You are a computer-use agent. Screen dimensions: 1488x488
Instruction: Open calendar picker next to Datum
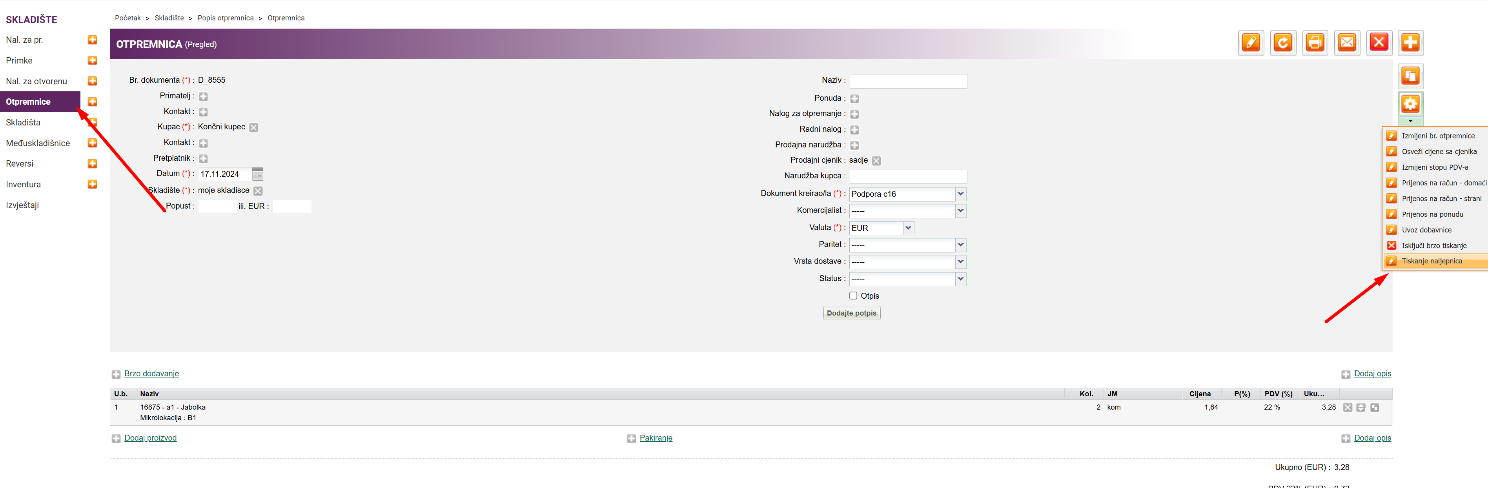[x=258, y=174]
